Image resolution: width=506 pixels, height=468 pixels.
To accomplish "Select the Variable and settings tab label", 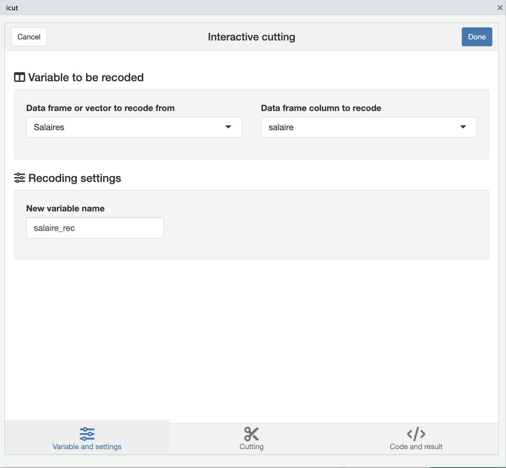I will coord(87,447).
